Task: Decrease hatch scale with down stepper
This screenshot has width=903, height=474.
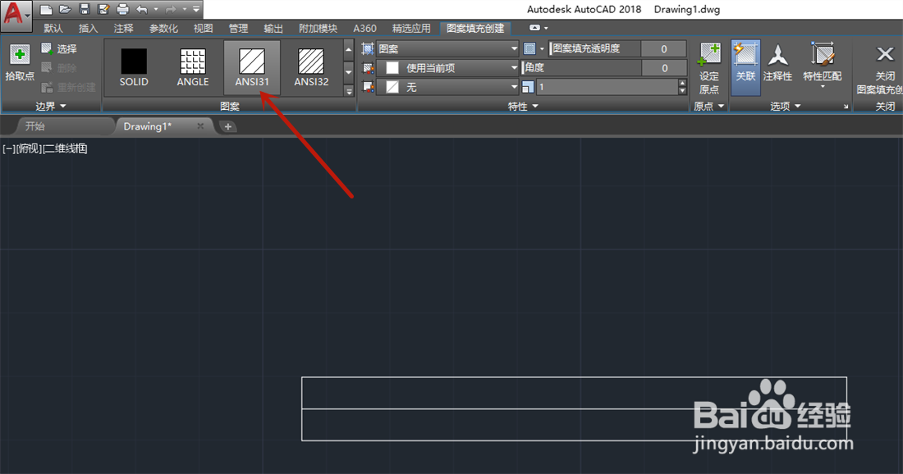Action: tap(682, 91)
